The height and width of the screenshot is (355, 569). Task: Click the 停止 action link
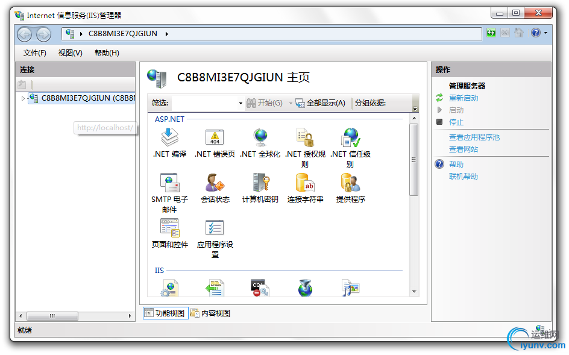tap(456, 122)
